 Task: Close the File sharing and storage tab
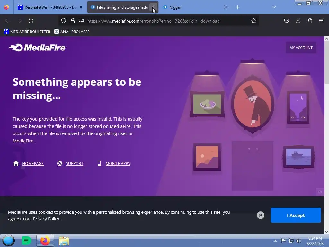point(153,7)
